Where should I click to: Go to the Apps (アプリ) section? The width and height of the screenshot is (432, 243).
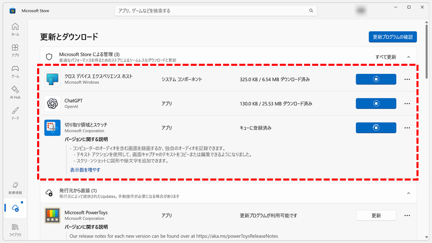(15, 51)
